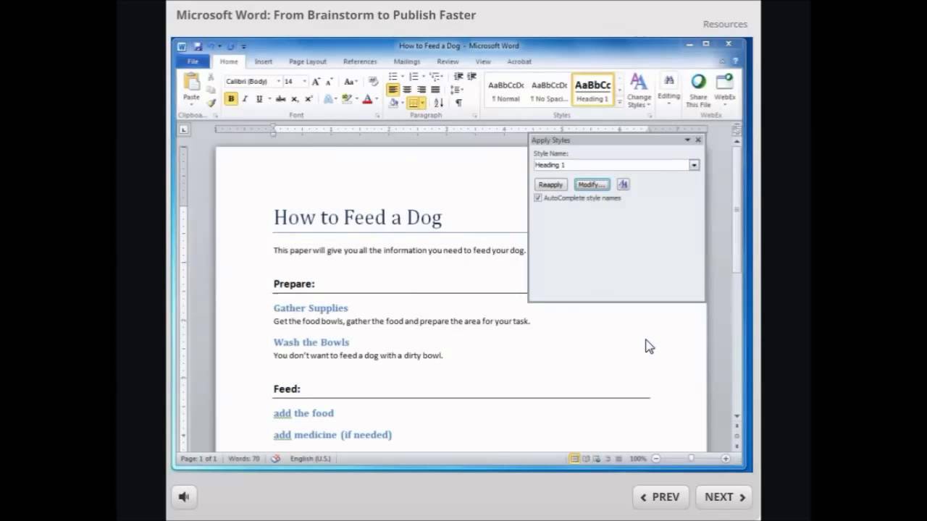
Task: Click the Reapply button
Action: coord(550,185)
